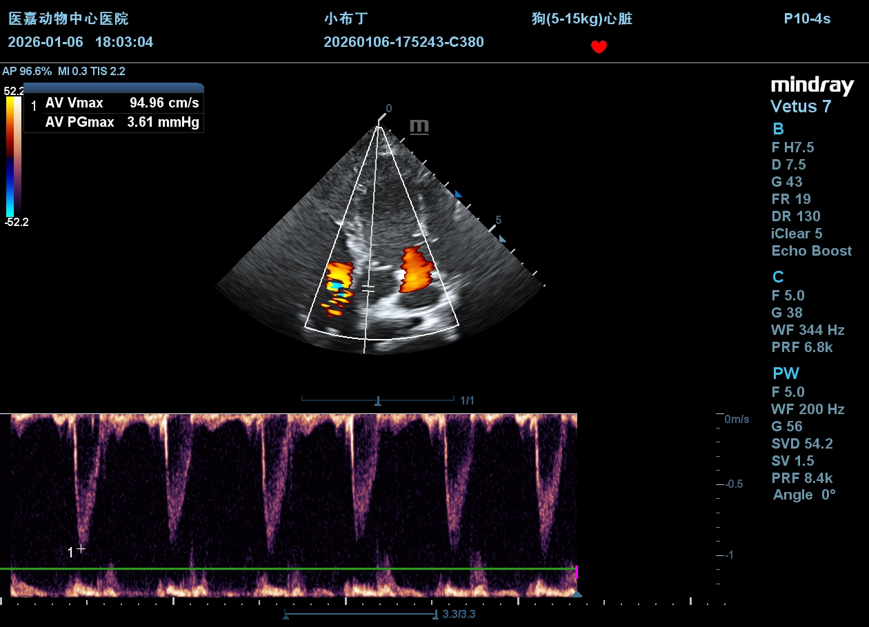Click the sample volume size SV 1.5
Viewport: 869px width, 627px height.
click(x=792, y=461)
